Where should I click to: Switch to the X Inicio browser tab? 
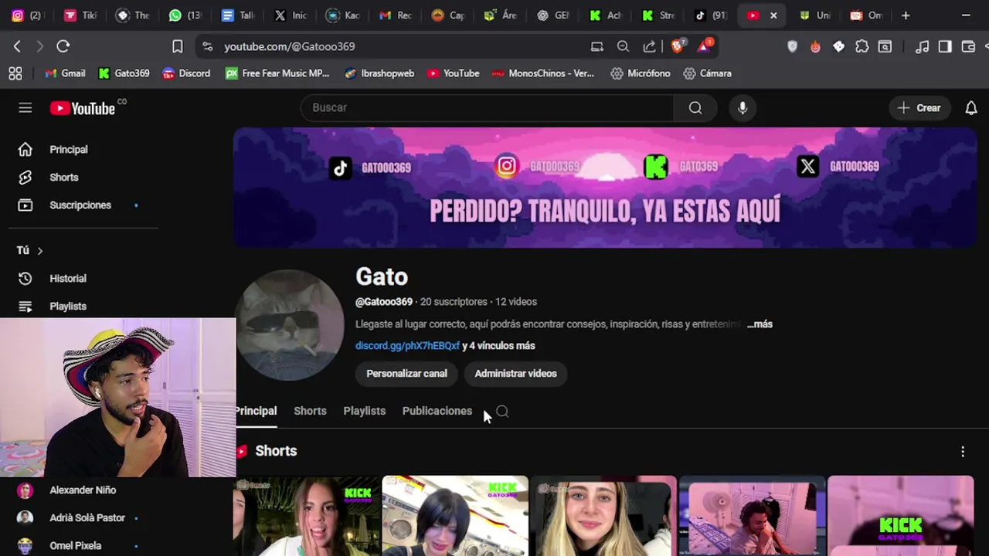click(291, 15)
